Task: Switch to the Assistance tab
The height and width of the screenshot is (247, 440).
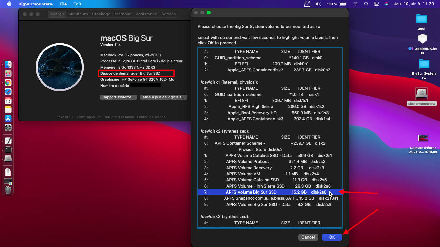Action: point(147,14)
